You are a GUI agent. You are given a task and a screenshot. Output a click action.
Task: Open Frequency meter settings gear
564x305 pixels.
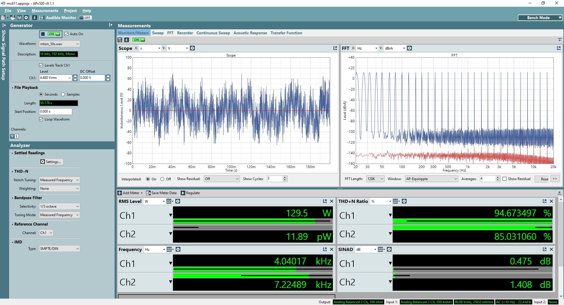(x=178, y=249)
